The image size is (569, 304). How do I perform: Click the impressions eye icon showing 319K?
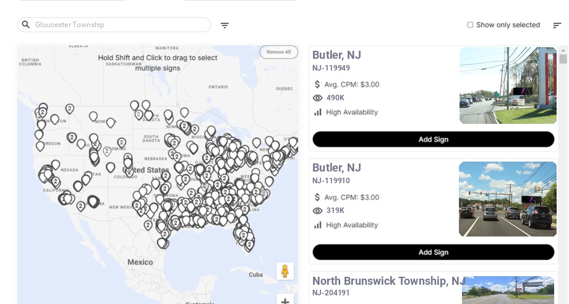[318, 211]
